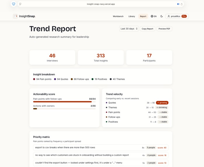204x167 pixels.
Task: Click the 2 people badge
Action: (151, 163)
